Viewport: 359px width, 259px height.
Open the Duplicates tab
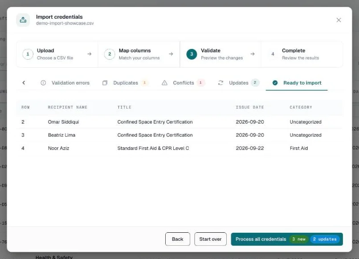pos(125,83)
